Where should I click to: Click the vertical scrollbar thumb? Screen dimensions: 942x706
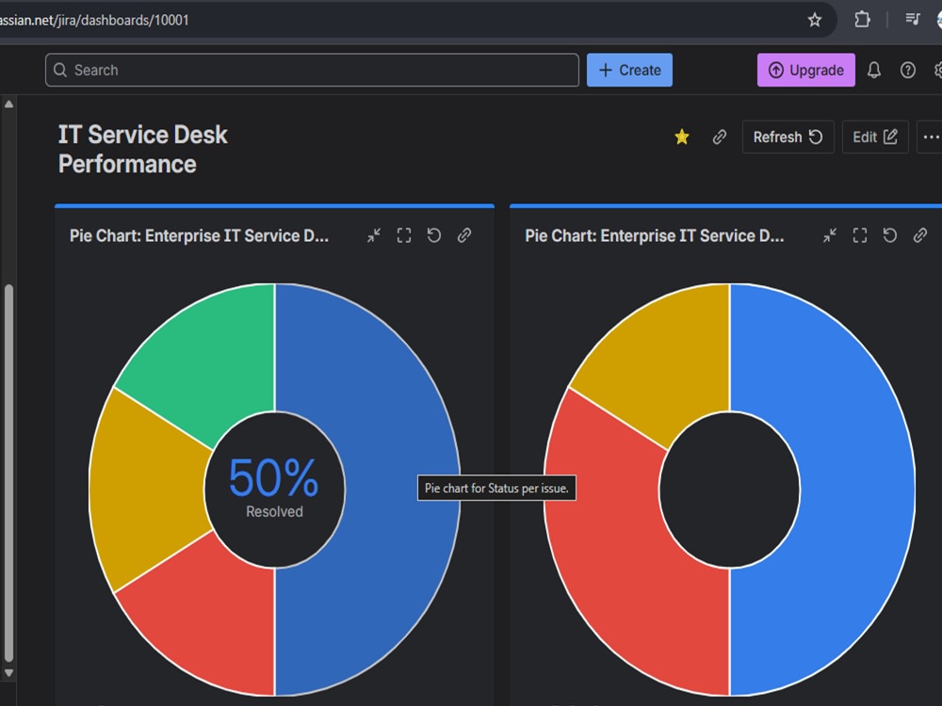click(x=8, y=473)
